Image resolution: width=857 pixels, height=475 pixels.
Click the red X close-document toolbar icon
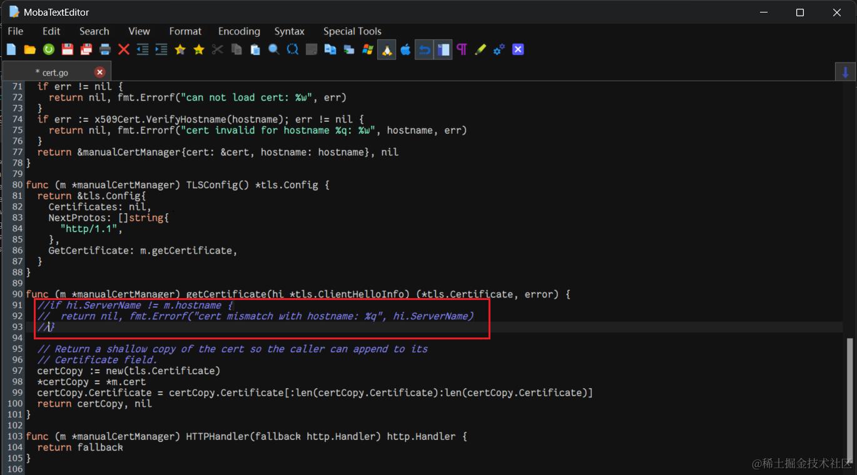pyautogui.click(x=124, y=49)
